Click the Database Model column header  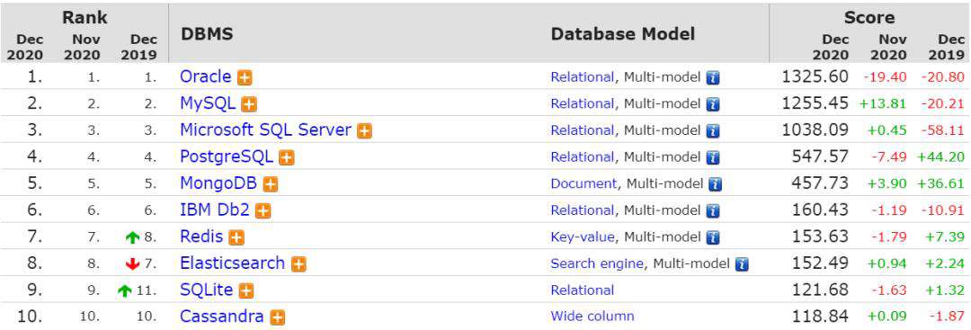click(623, 33)
